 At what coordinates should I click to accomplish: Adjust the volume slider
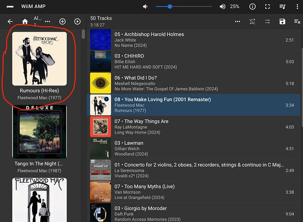click(183, 7)
